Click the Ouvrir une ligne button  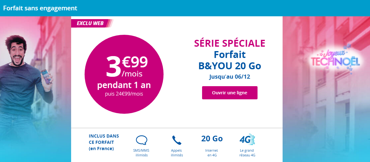tap(230, 93)
